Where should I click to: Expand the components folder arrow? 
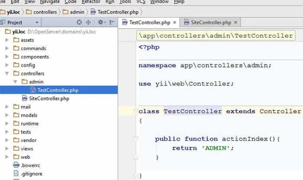coord(7,57)
